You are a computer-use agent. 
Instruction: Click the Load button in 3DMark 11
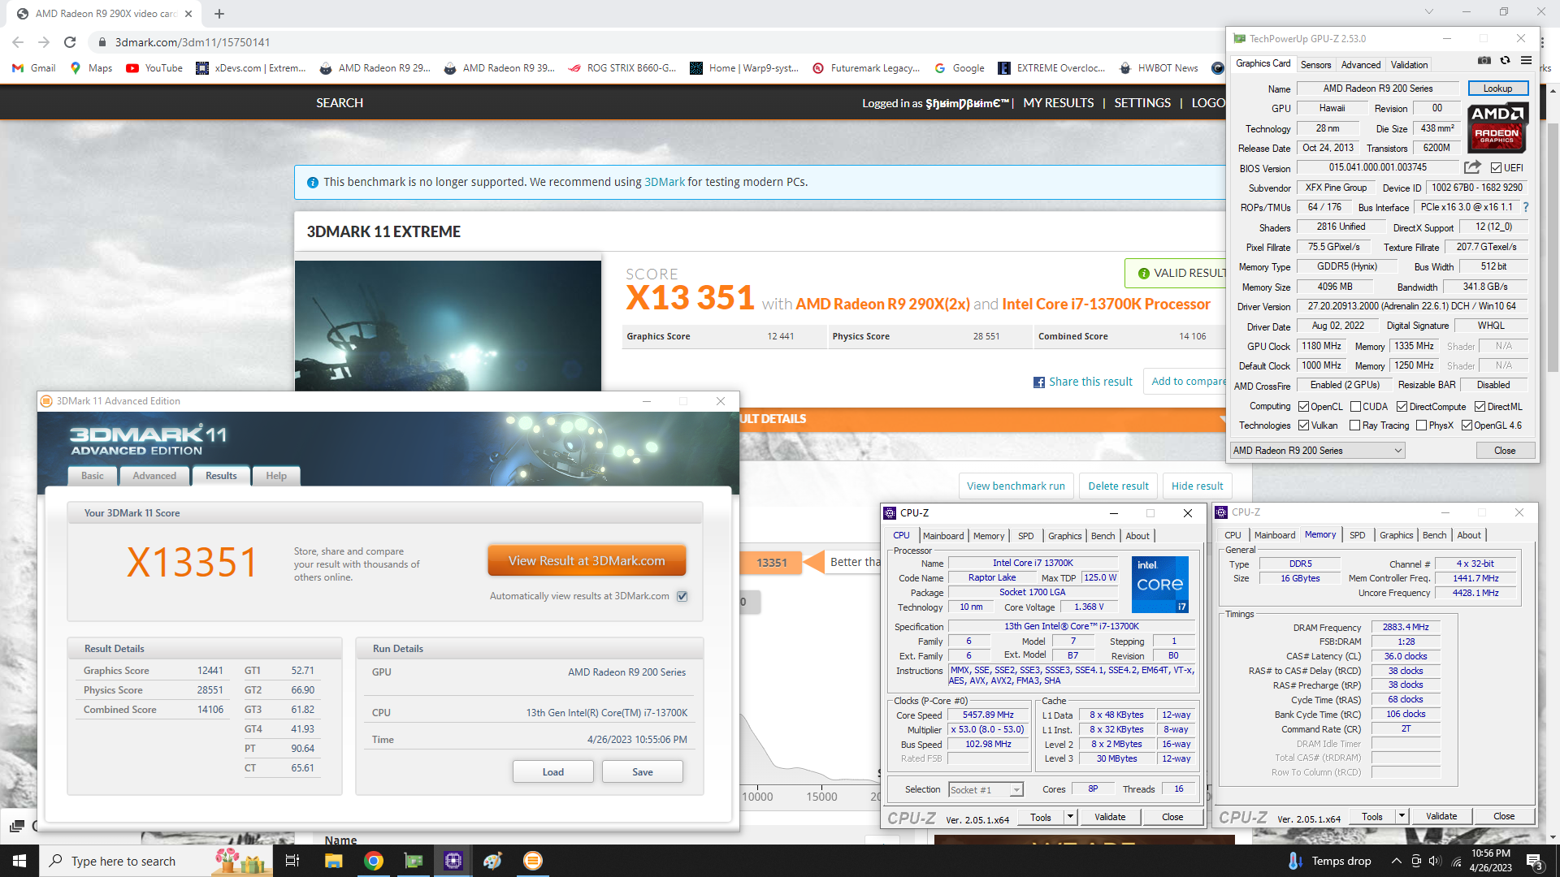coord(552,772)
